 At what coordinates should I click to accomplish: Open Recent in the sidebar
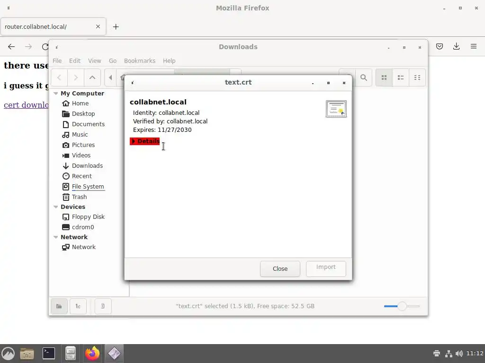[x=81, y=176]
